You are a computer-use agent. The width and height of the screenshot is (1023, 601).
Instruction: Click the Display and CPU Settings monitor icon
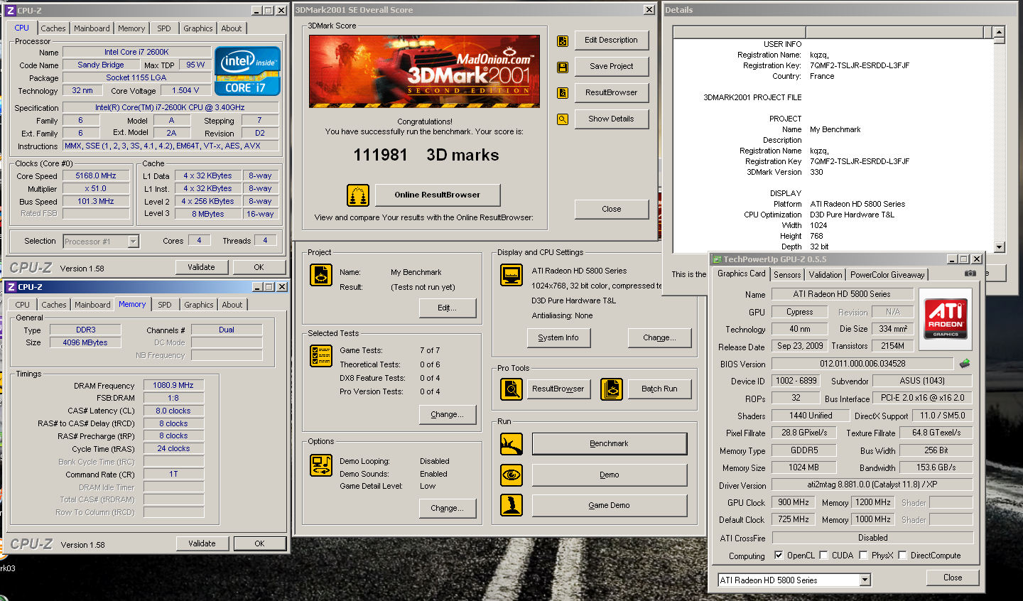click(511, 274)
